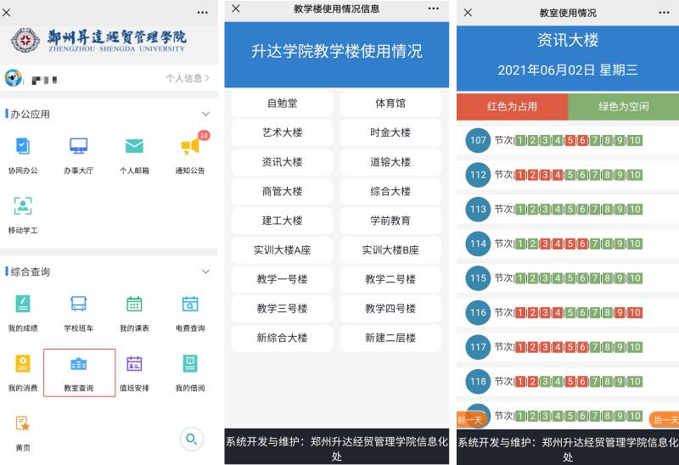Select 教学一号楼 building
Image resolution: width=679 pixels, height=465 pixels.
pos(283,279)
